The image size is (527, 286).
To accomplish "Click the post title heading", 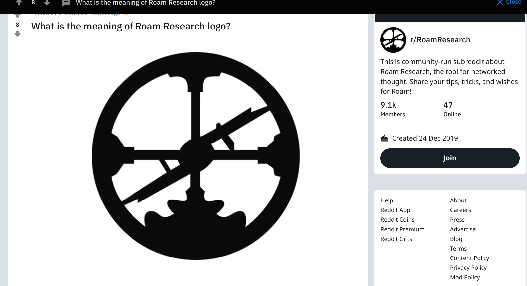I will [x=131, y=26].
